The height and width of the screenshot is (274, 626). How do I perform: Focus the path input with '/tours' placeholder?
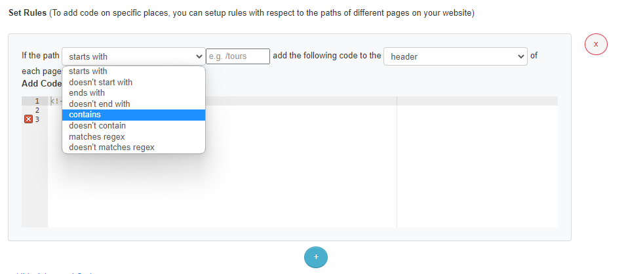[x=238, y=56]
